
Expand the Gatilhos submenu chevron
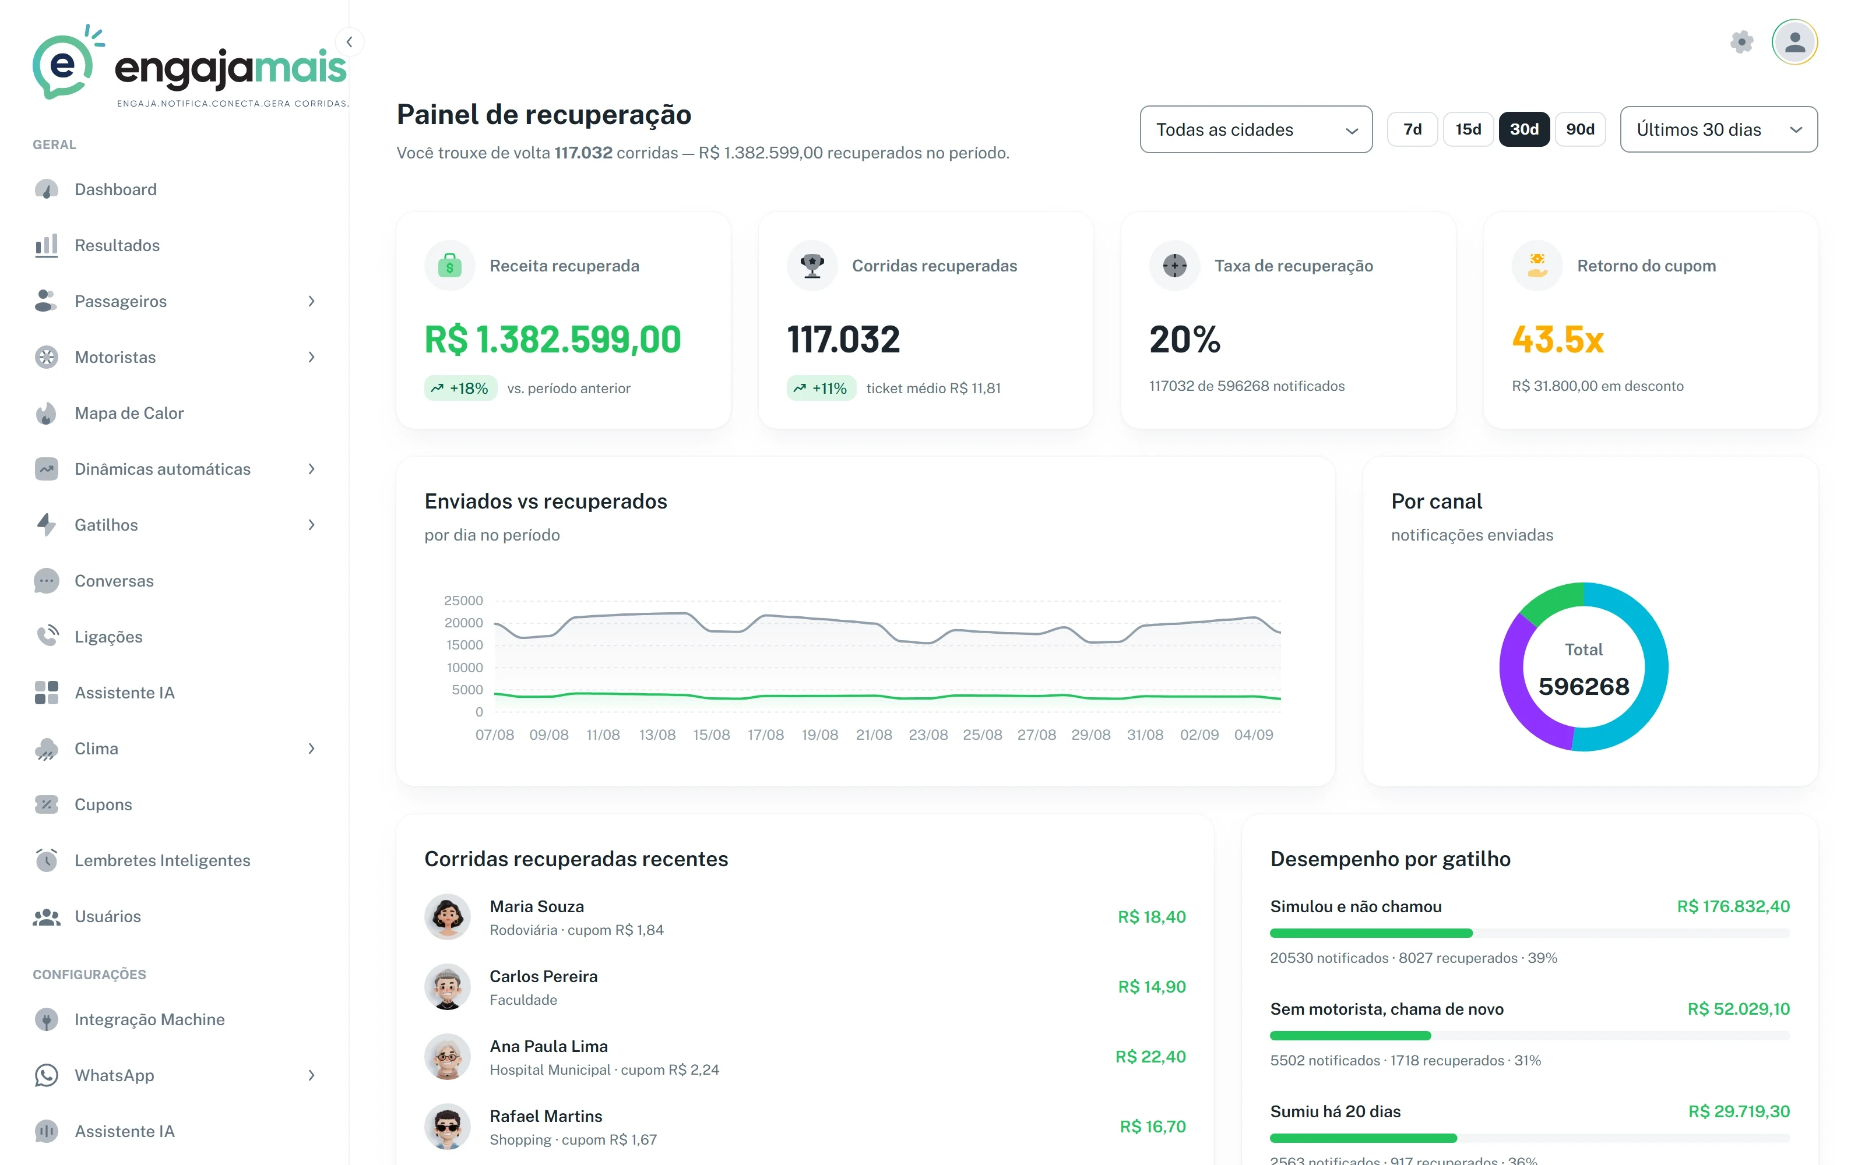311,525
